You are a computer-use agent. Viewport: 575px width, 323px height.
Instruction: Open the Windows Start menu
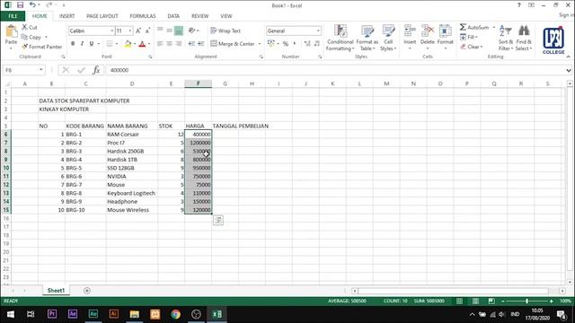10,314
